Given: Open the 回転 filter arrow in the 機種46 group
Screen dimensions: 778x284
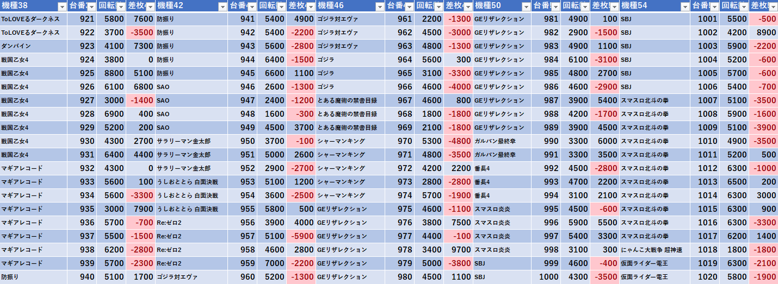Looking at the screenshot, I should point(438,7).
